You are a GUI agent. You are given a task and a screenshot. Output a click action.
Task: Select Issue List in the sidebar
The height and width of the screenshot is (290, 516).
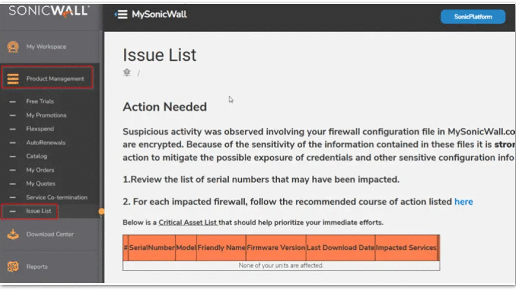(x=38, y=211)
